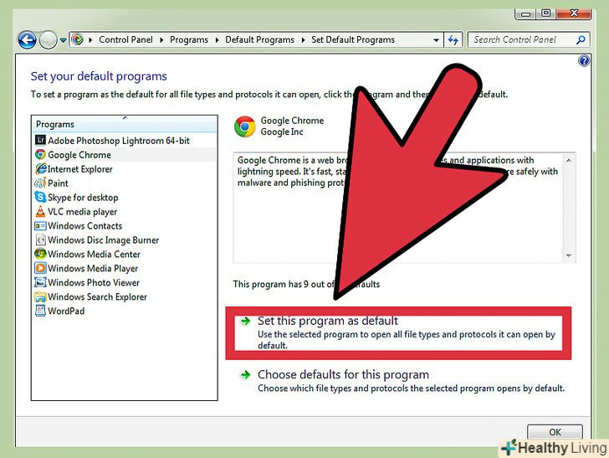Select Adobe Photoshop Lightroom 64-bit
609x458 pixels.
(119, 141)
